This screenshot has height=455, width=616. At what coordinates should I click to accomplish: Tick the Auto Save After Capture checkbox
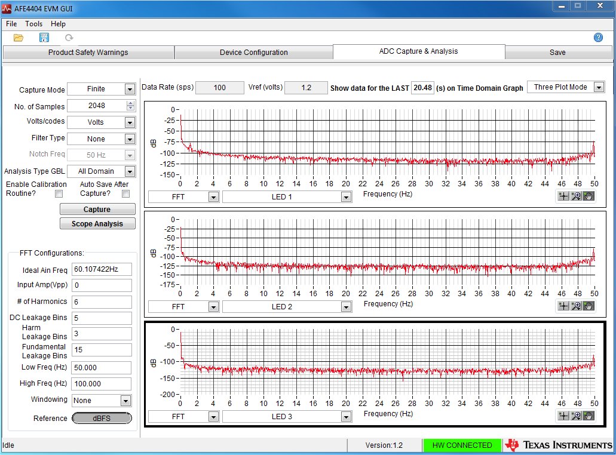click(125, 193)
